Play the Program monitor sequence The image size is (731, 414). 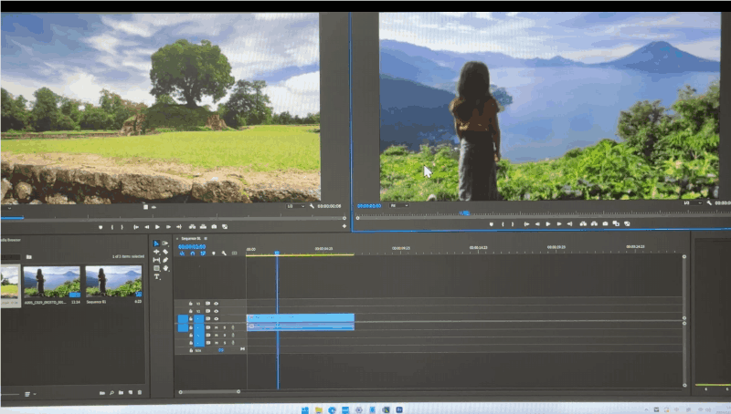548,224
